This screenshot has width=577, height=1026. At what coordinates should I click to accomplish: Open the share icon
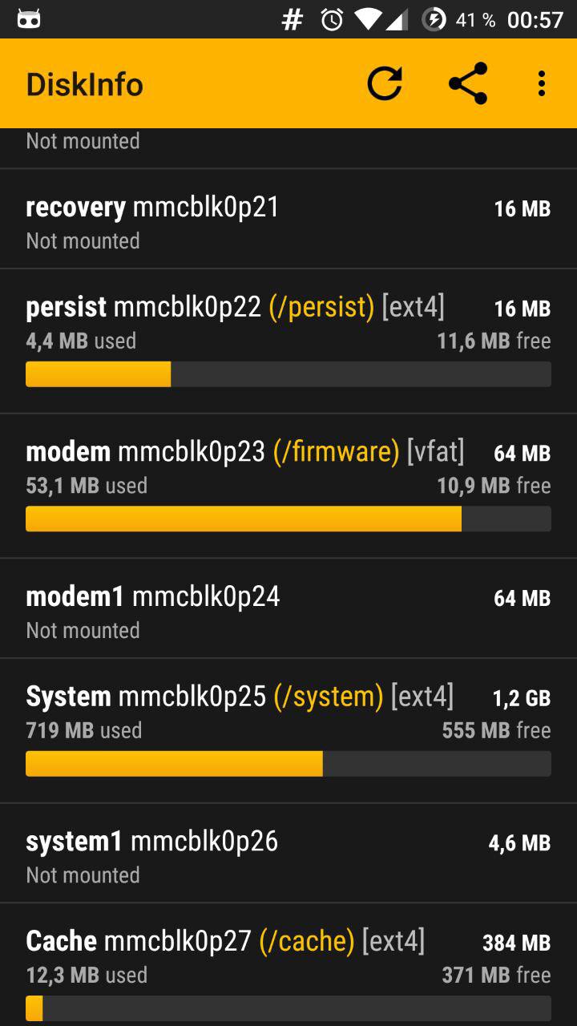[x=468, y=83]
